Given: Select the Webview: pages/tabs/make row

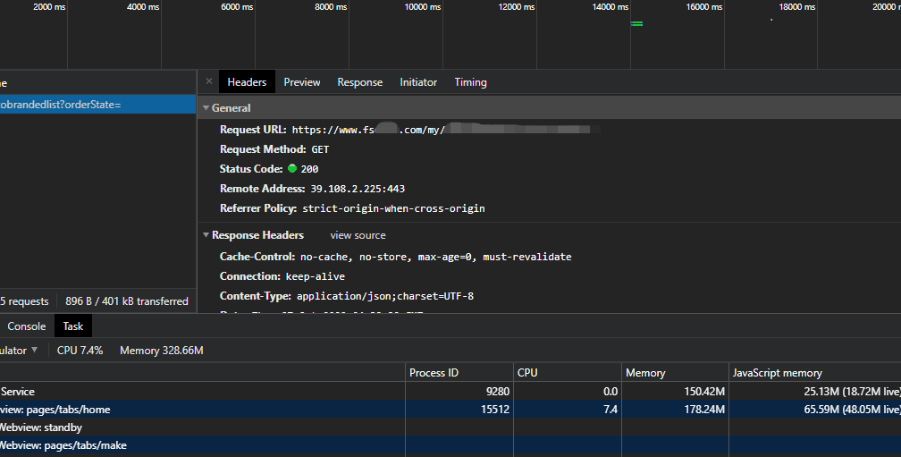Looking at the screenshot, I should [450, 445].
